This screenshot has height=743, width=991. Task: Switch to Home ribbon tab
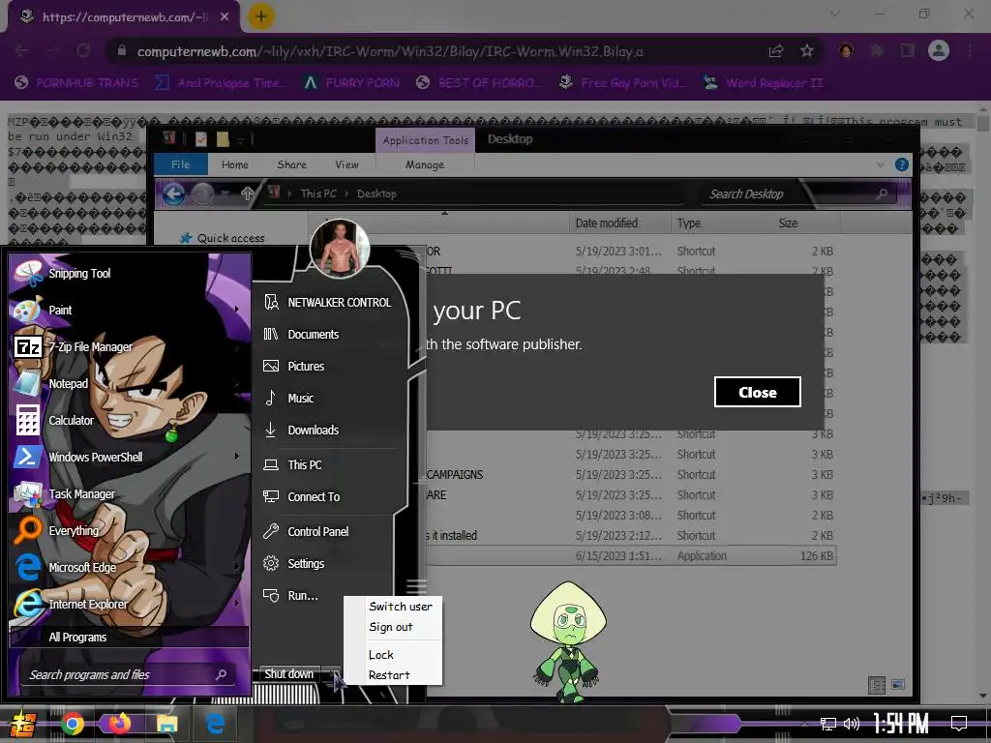(x=234, y=164)
